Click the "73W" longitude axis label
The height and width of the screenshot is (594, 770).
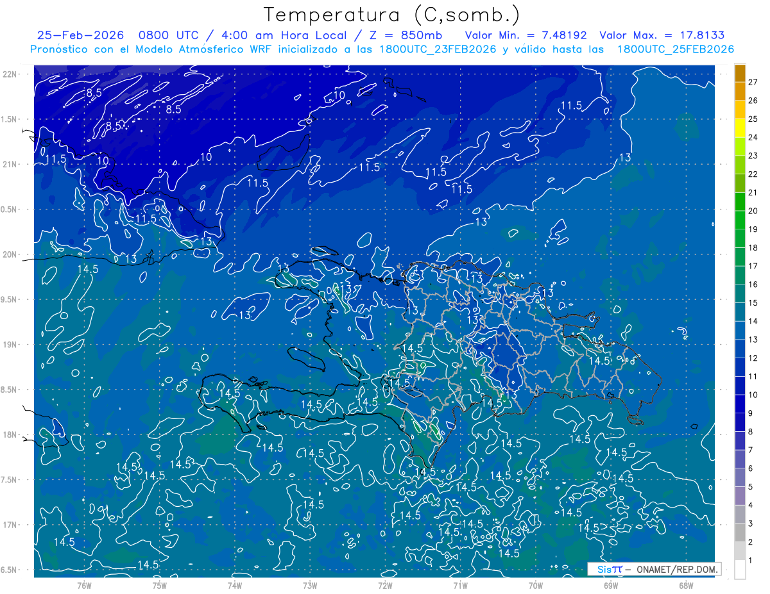310,585
